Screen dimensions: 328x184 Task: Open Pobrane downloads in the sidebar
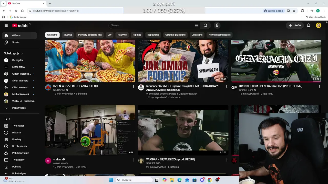(19, 167)
